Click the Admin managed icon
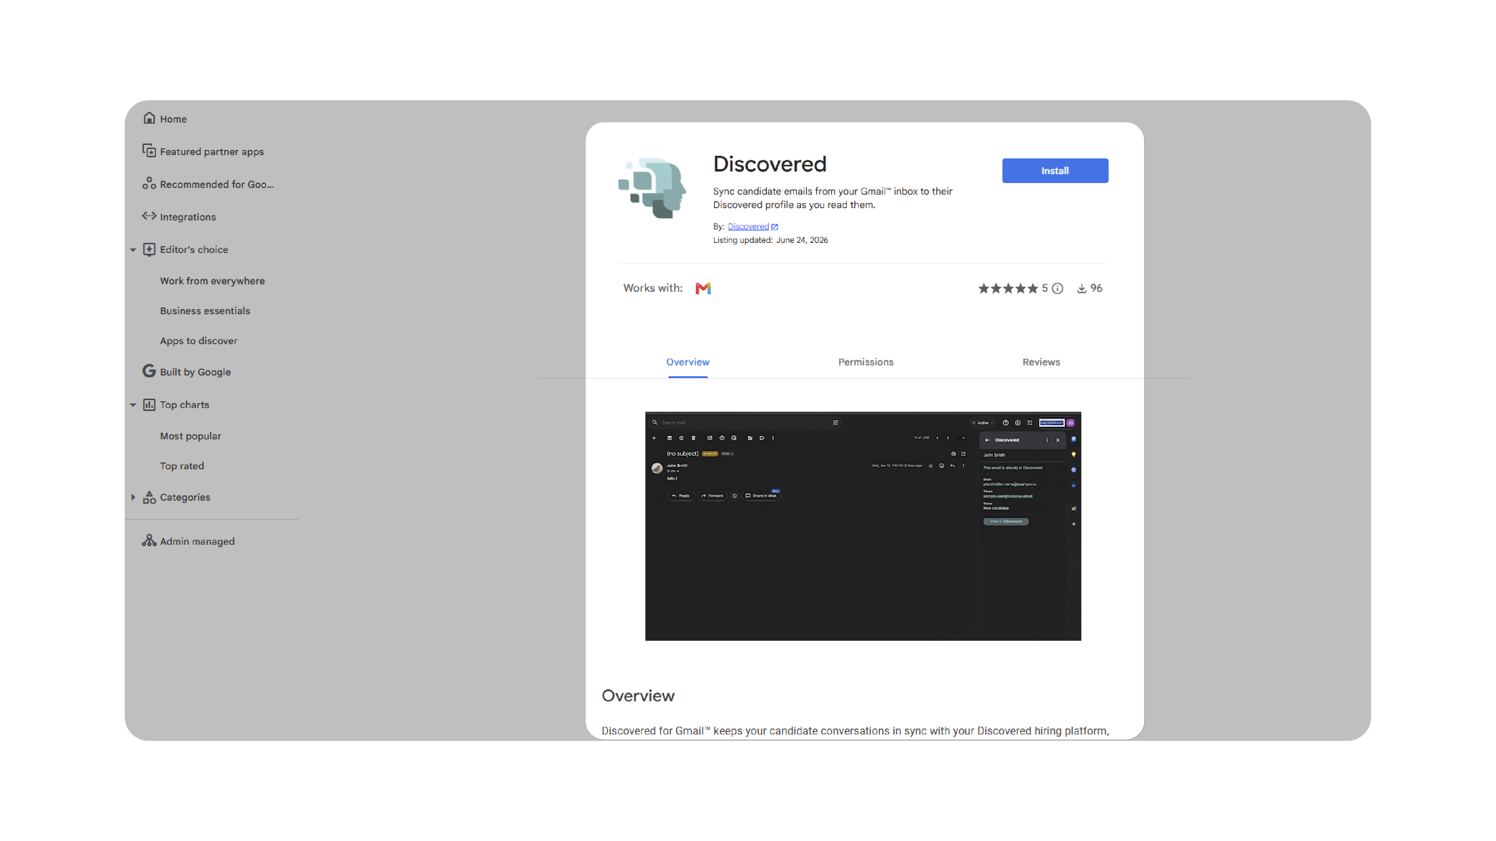1496x841 pixels. point(149,540)
